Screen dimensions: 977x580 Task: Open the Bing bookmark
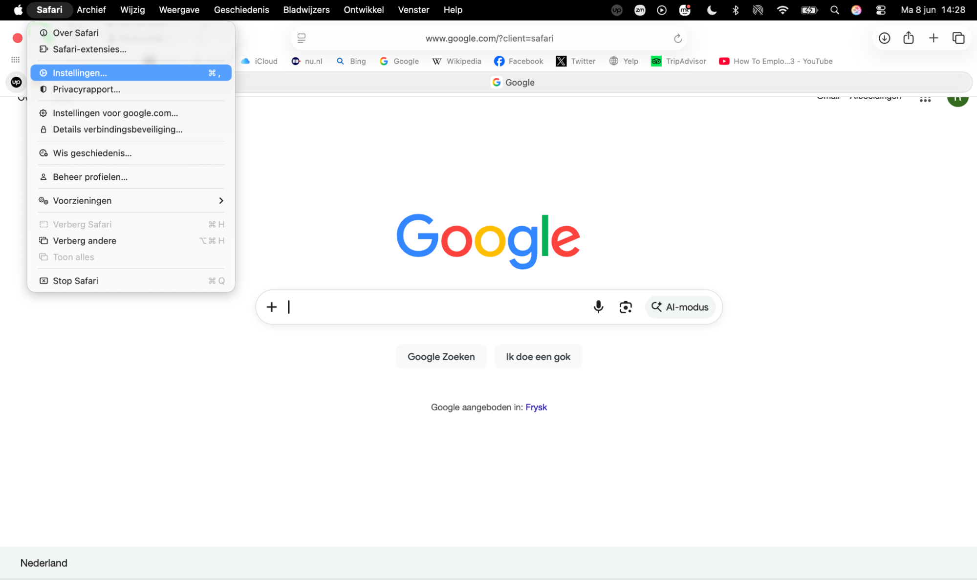[x=351, y=61]
